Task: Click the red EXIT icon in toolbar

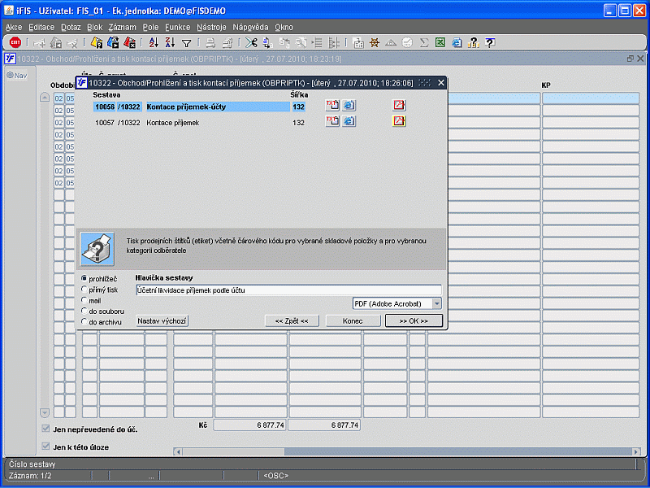Action: click(x=15, y=43)
